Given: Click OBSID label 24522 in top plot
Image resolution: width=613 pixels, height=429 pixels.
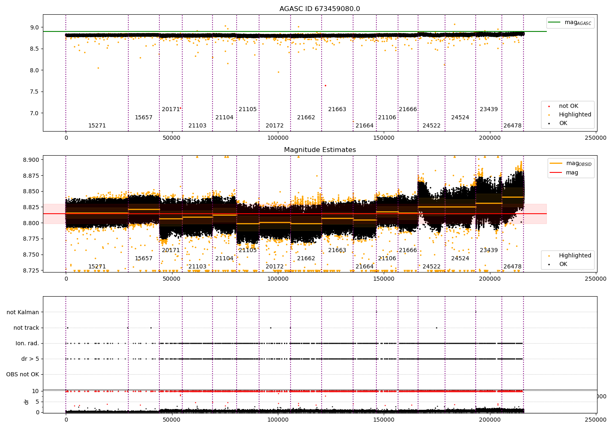Looking at the screenshot, I should pyautogui.click(x=432, y=125).
